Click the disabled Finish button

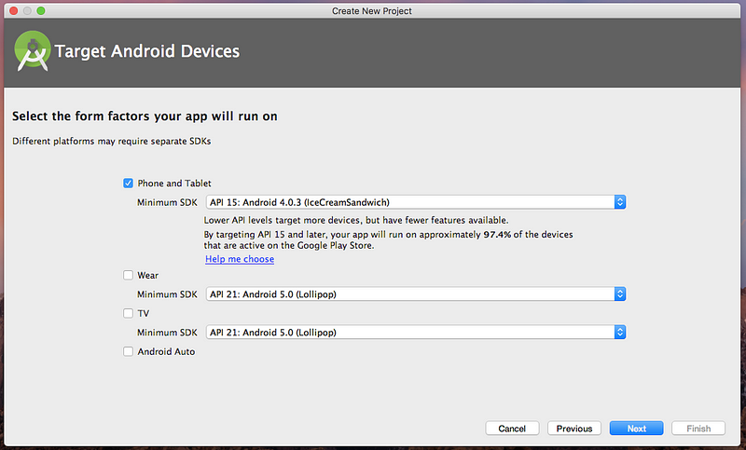tap(698, 429)
